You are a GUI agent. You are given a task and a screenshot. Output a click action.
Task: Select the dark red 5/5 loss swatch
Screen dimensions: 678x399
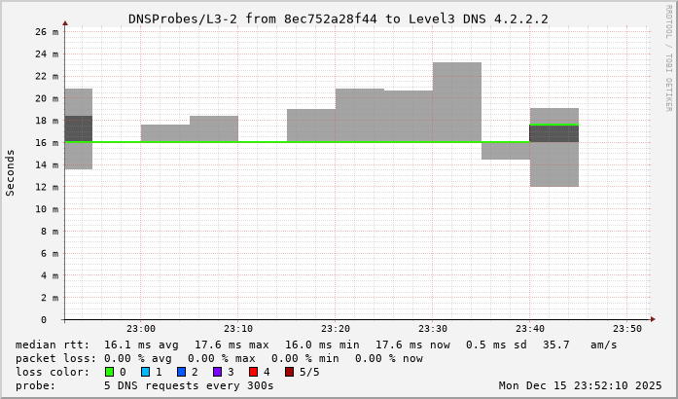[x=289, y=372]
